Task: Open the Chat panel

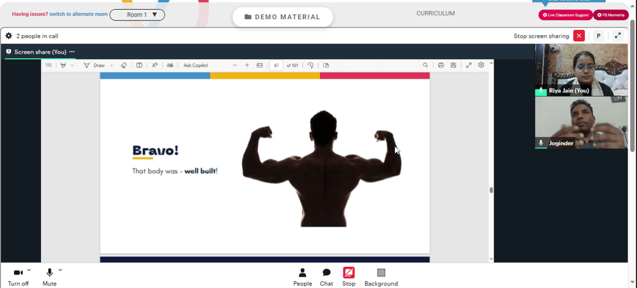Action: point(326,277)
